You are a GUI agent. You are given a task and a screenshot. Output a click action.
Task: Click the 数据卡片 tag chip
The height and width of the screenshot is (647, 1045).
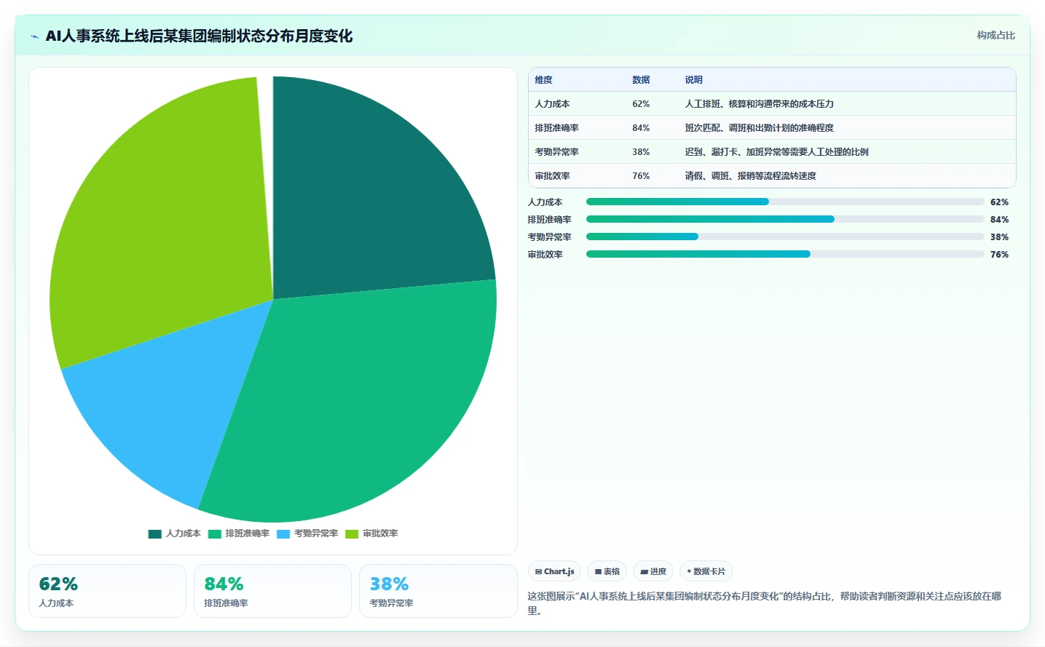click(x=706, y=571)
